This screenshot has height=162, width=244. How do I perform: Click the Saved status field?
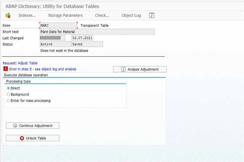coord(87,44)
